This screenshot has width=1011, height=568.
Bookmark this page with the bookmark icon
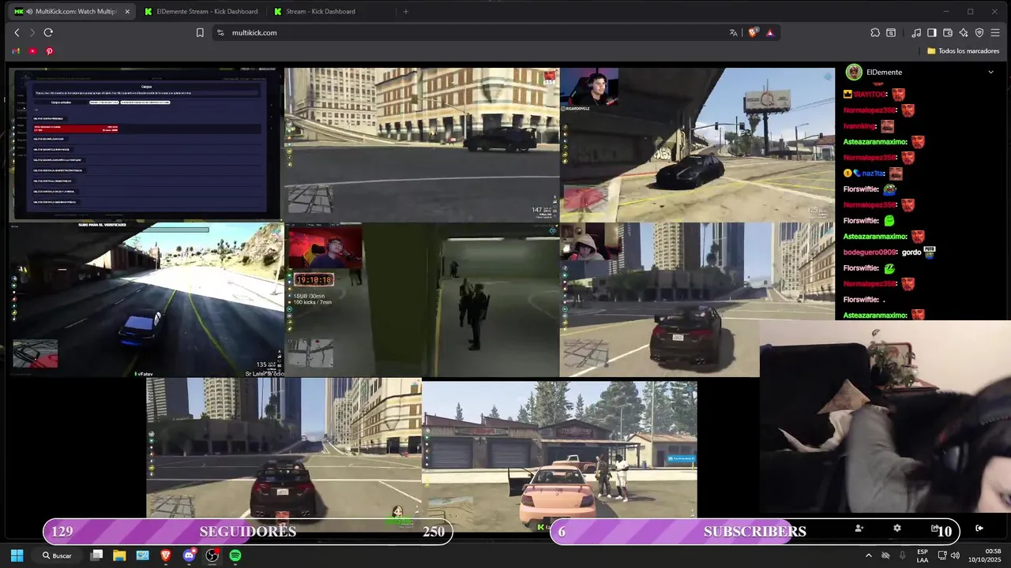(x=200, y=32)
